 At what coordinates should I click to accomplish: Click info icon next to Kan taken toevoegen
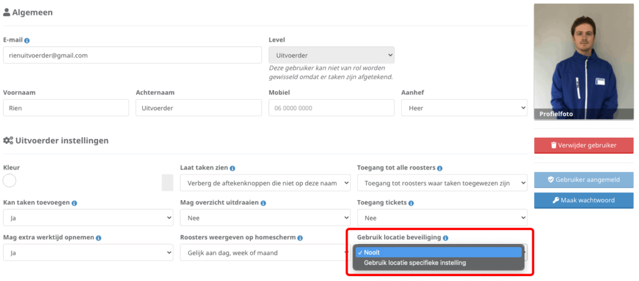(74, 203)
